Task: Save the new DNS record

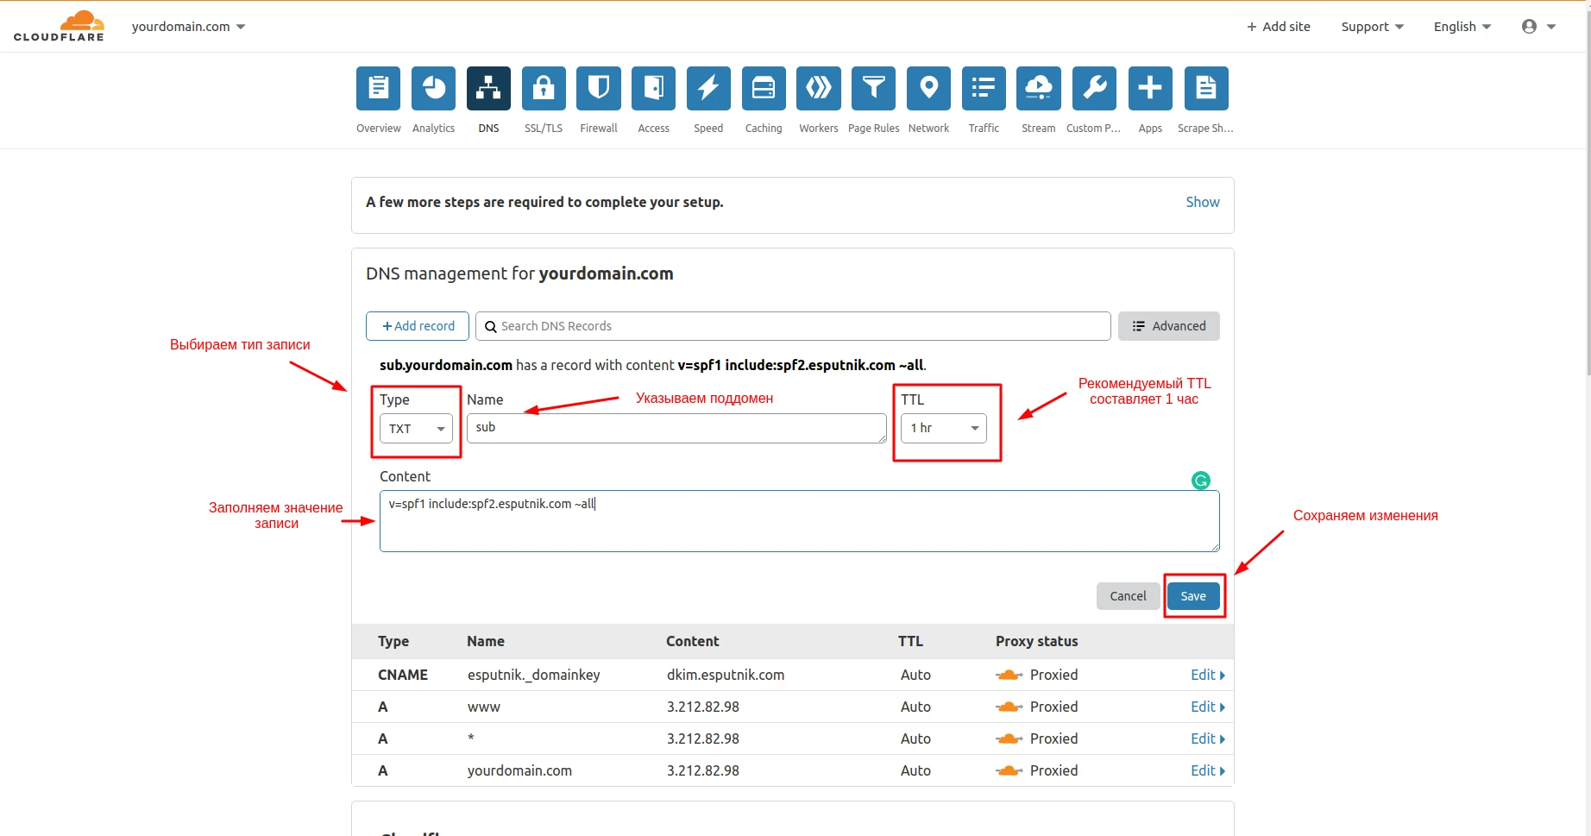Action: (x=1193, y=596)
